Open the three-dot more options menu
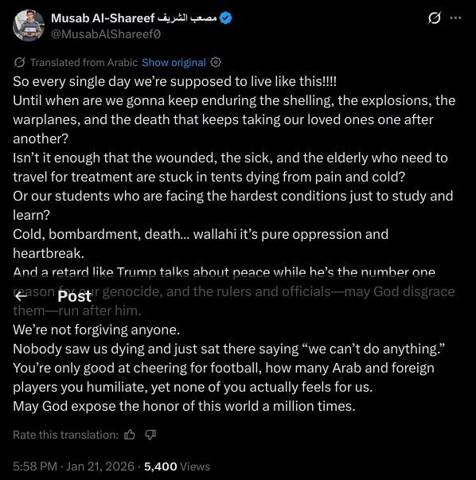Viewport: 476px width, 480px height. pos(455,18)
